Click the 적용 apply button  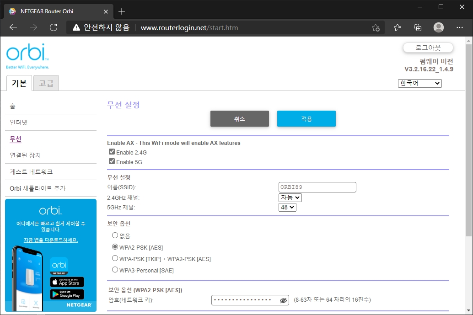(306, 118)
